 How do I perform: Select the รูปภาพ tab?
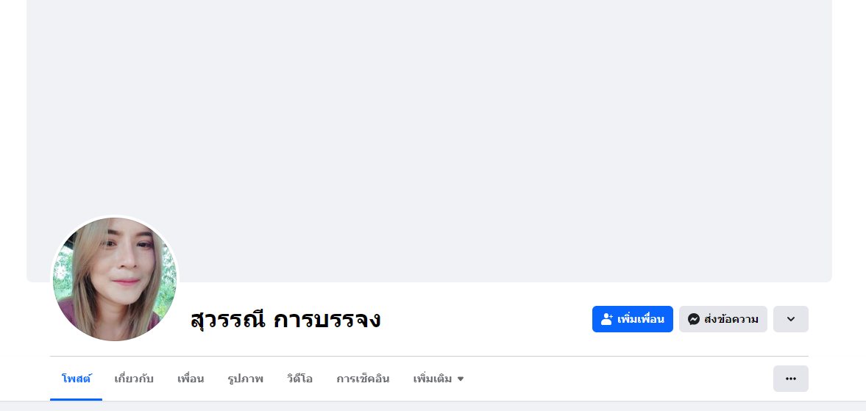pos(245,379)
